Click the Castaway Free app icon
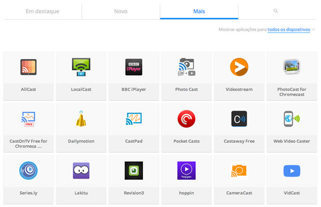This screenshot has width=321, height=207. click(239, 118)
